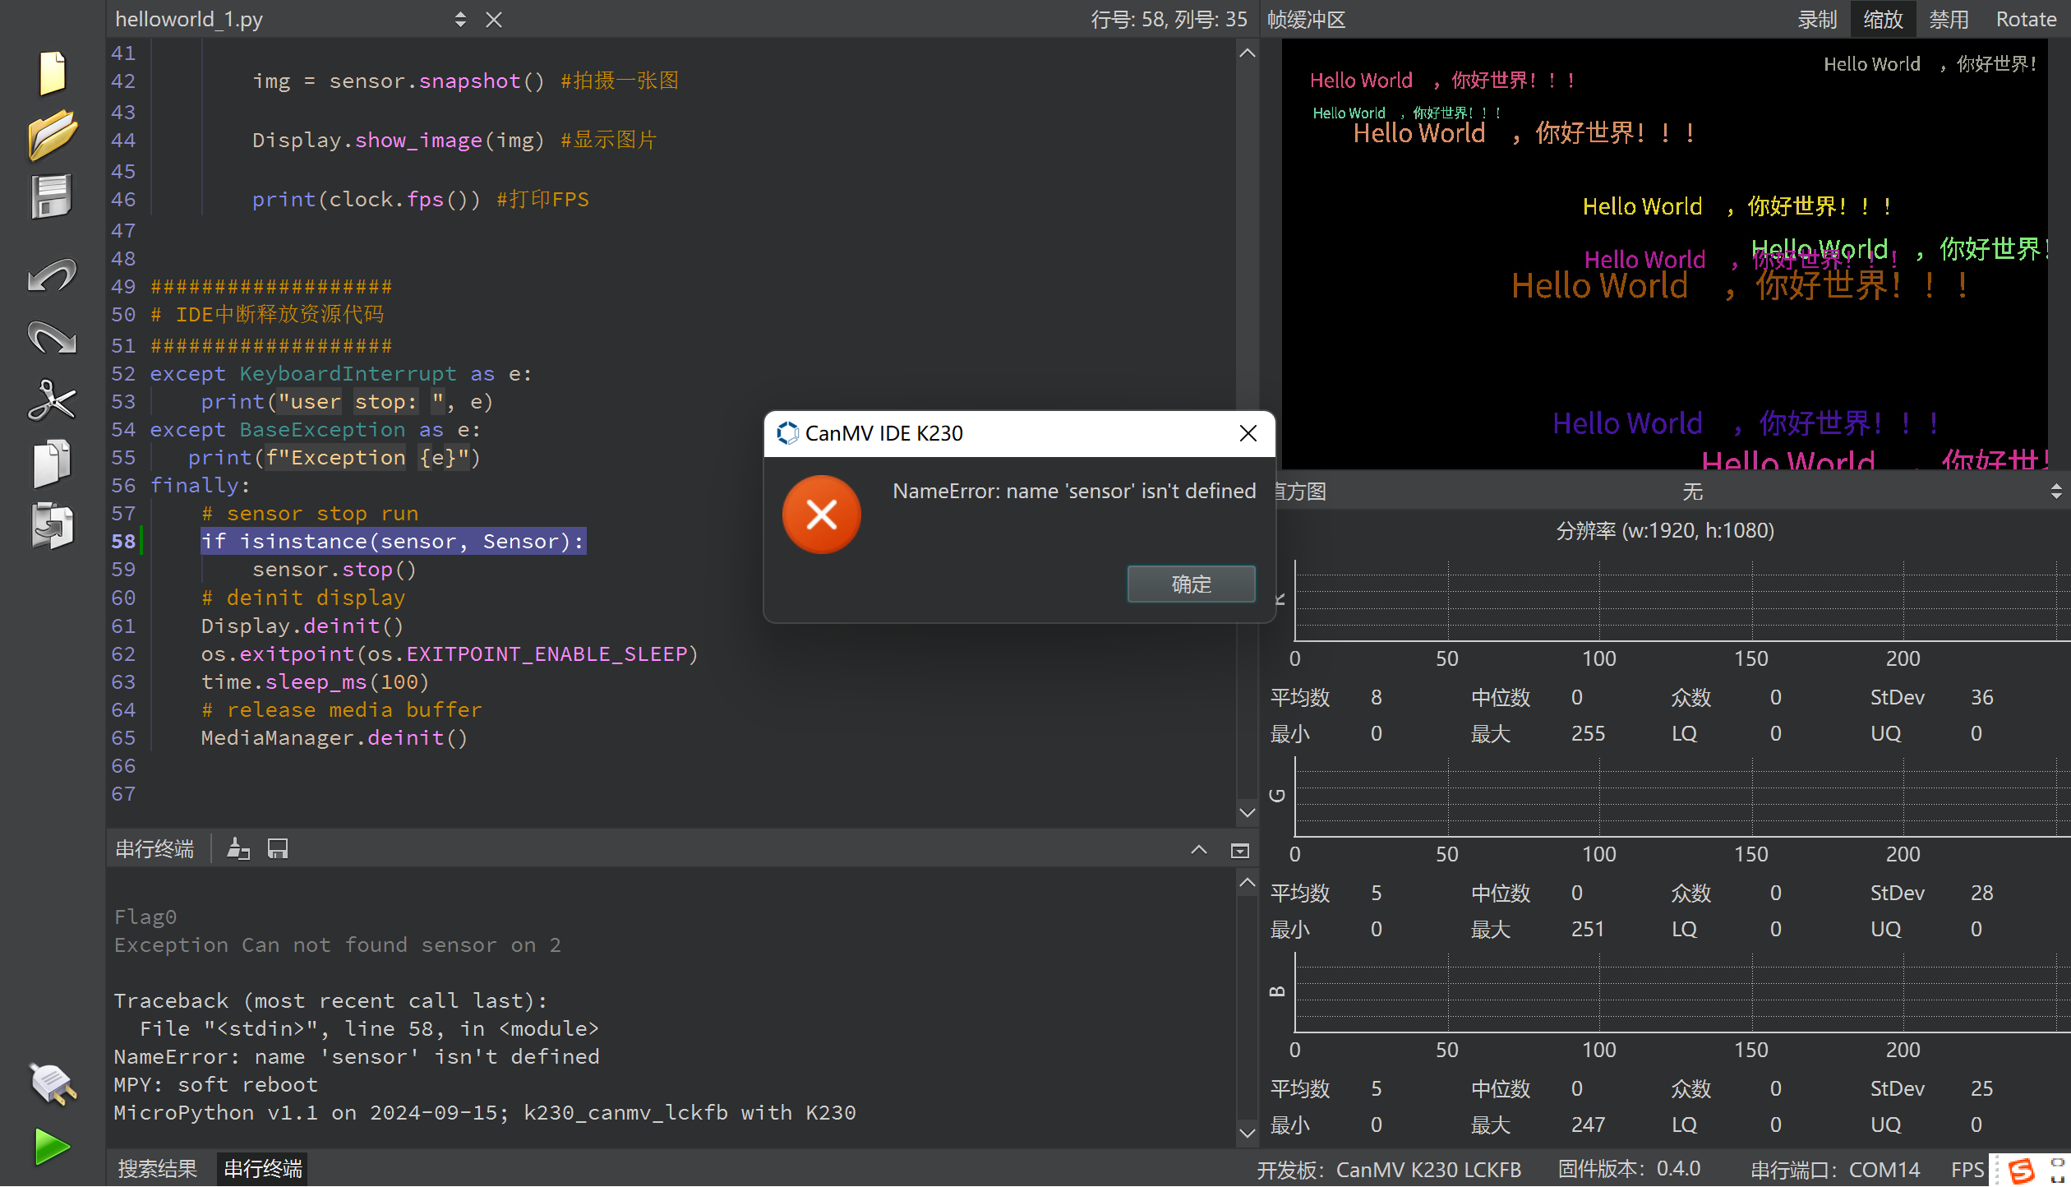Open a file with folder icon
This screenshot has width=2071, height=1187.
53,135
